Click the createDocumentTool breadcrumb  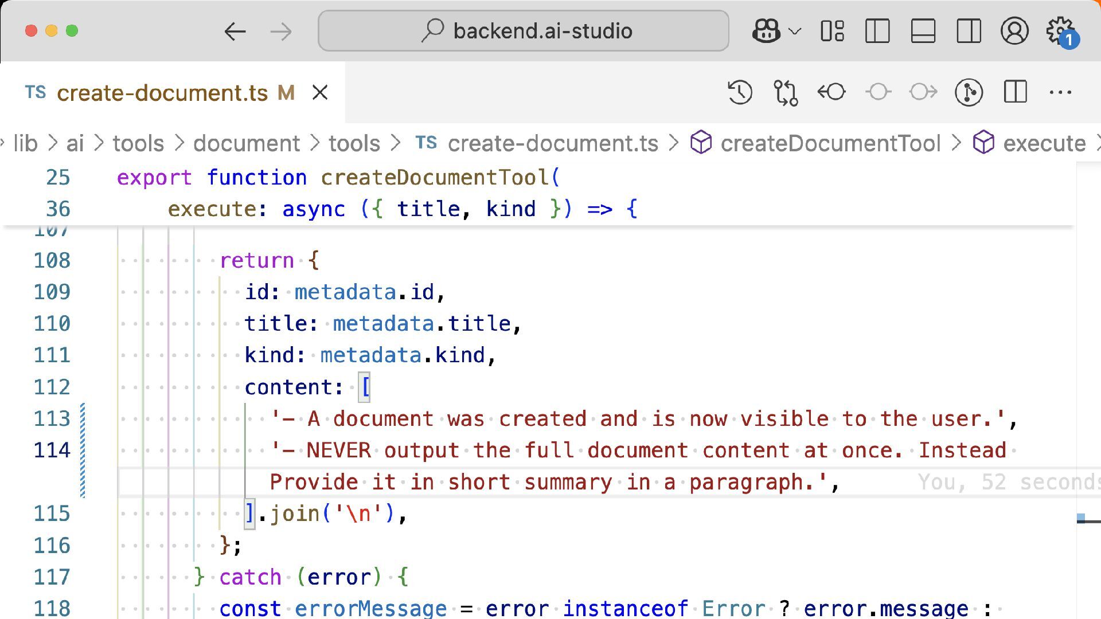(x=830, y=143)
